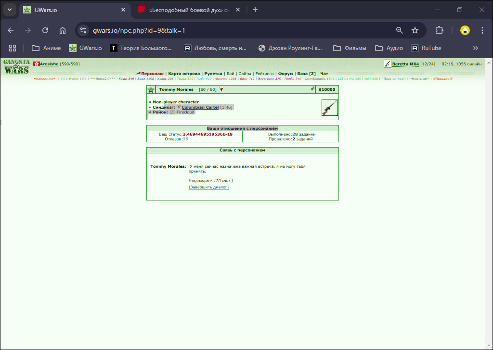The width and height of the screenshot is (493, 350).
Task: Click the Завершить диалог link
Action: tap(208, 187)
